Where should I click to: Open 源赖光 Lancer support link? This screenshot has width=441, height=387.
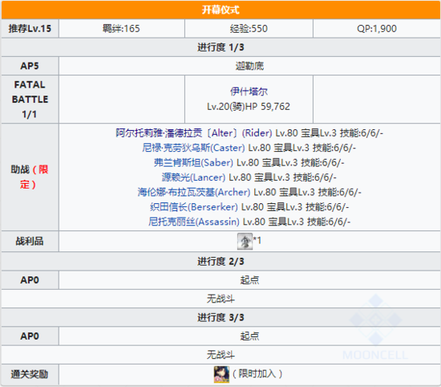point(193,177)
